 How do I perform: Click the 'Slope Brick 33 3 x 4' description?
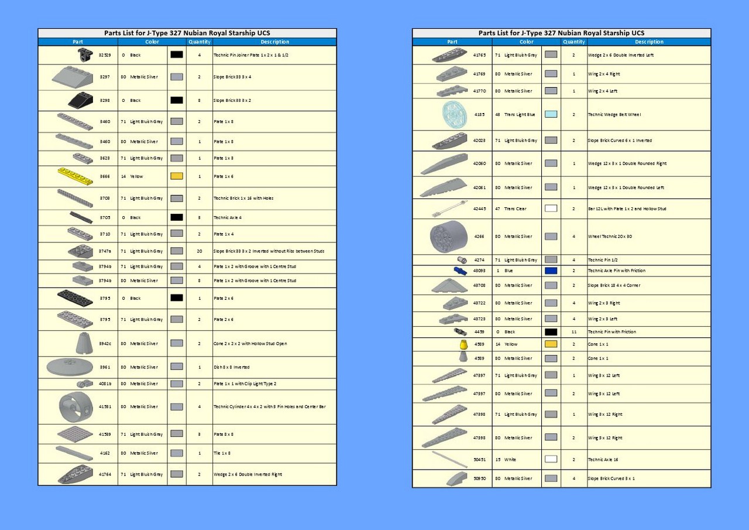point(232,77)
